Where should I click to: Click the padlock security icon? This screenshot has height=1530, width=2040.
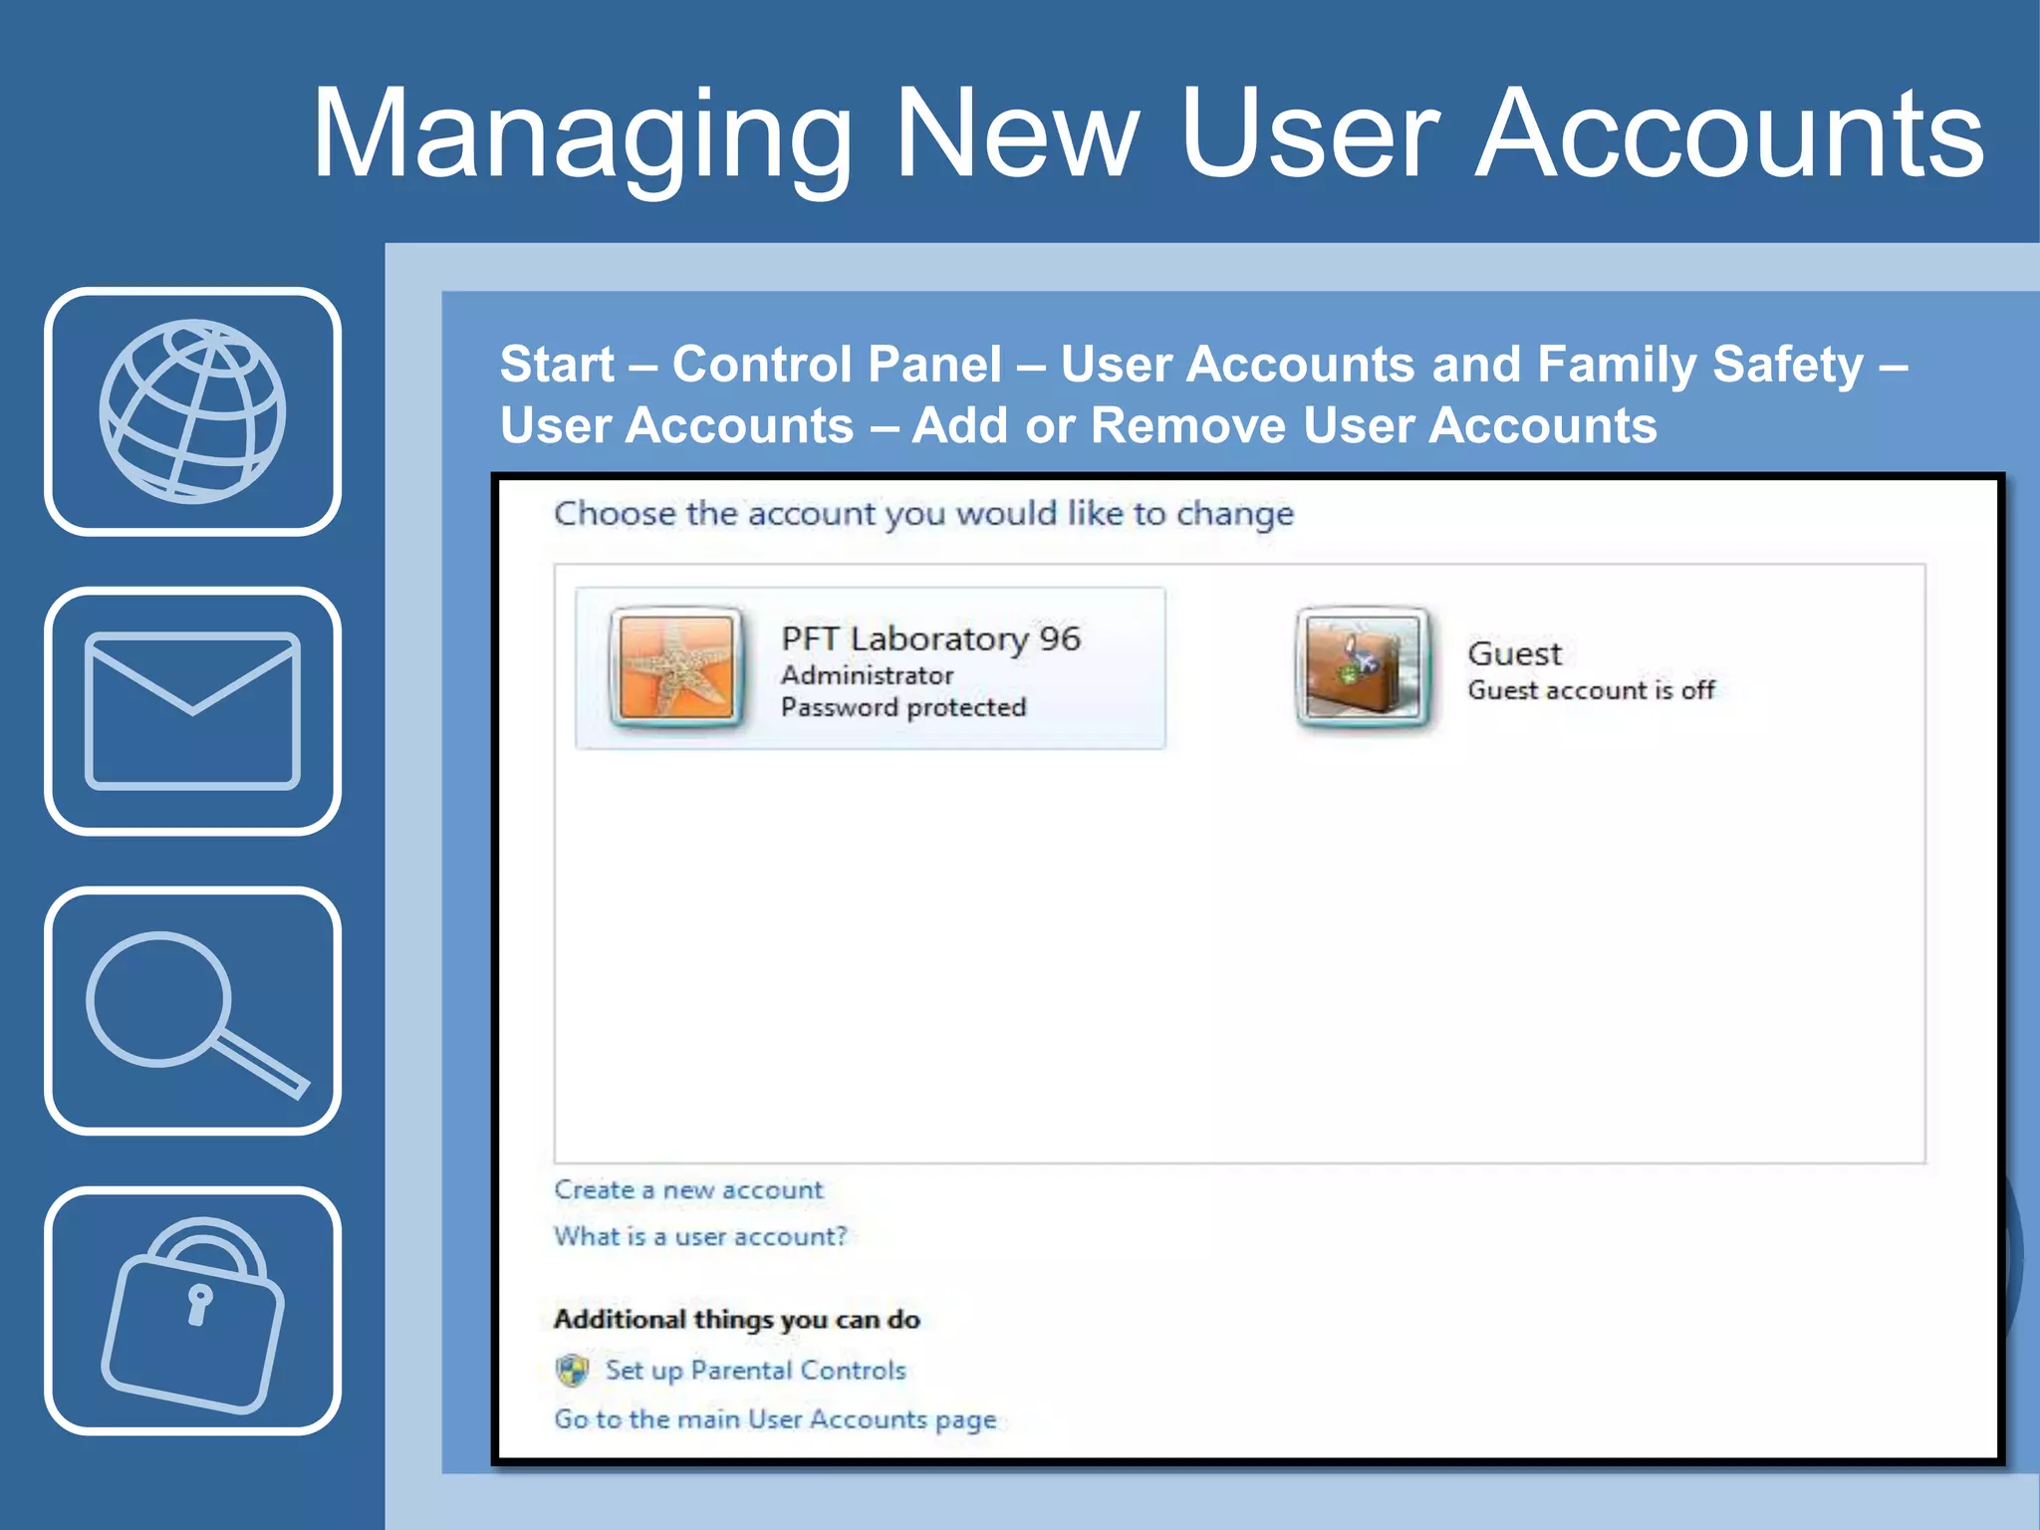tap(192, 1312)
